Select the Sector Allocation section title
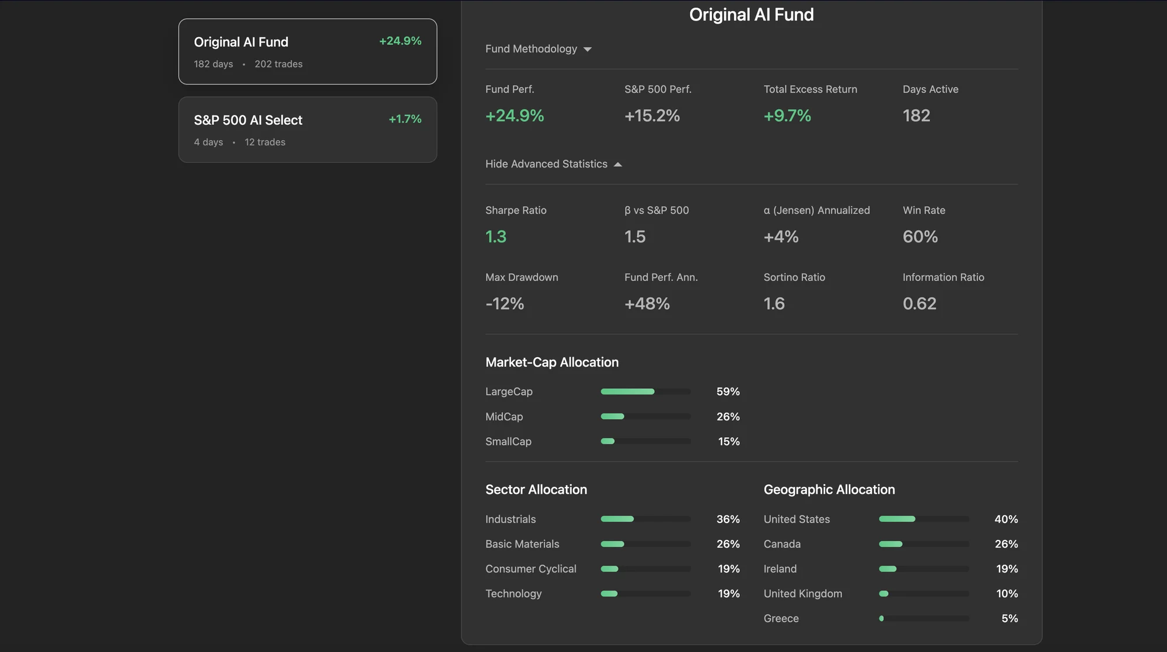Viewport: 1167px width, 652px height. click(x=536, y=489)
